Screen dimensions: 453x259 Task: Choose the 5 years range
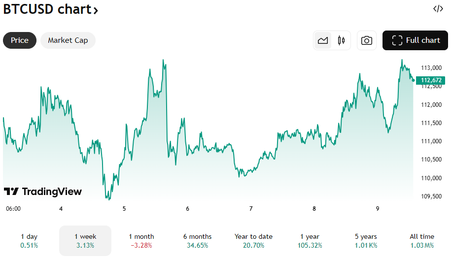(x=366, y=241)
